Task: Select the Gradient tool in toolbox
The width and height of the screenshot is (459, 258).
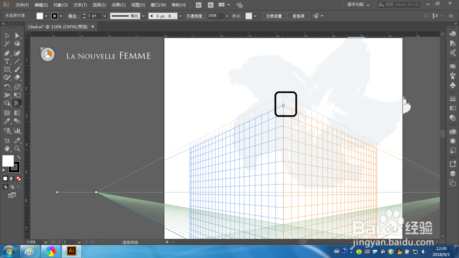Action: [x=17, y=113]
